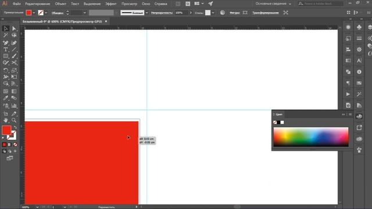Open the Stroke panel icon

(x=359, y=38)
